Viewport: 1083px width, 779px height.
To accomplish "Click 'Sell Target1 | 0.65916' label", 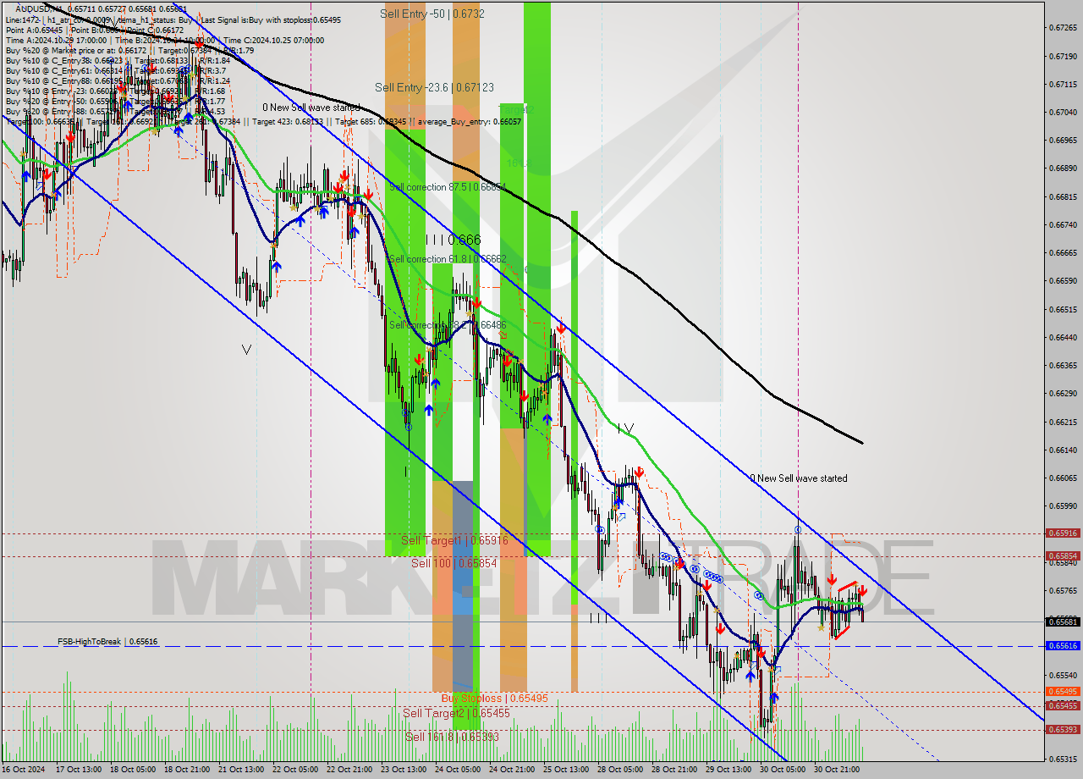I will pyautogui.click(x=454, y=540).
